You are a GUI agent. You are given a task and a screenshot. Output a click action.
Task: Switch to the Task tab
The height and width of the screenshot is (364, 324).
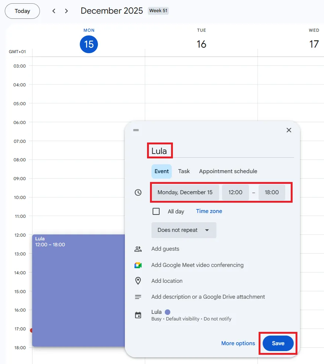point(184,171)
